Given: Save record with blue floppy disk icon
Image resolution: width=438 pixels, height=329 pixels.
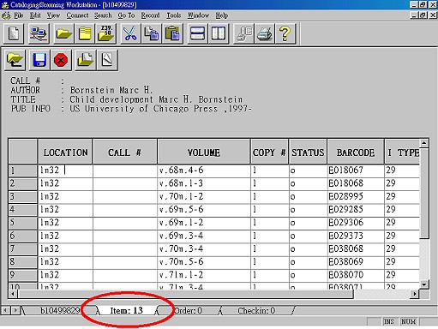Looking at the screenshot, I should click(x=39, y=60).
